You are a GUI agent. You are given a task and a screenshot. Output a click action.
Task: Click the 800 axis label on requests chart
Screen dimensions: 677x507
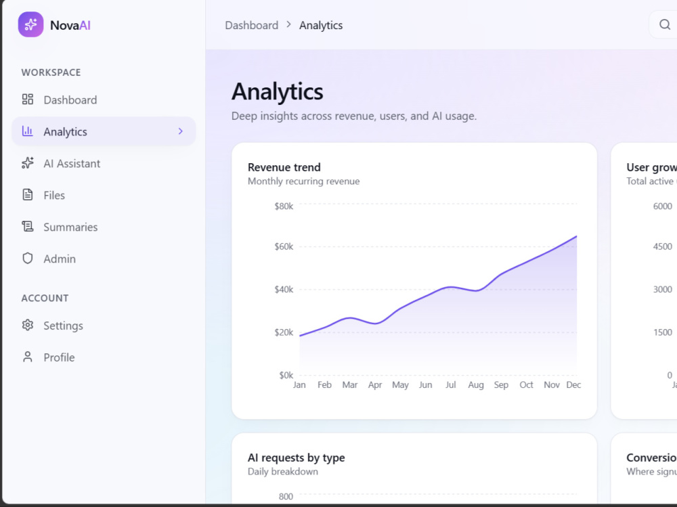[286, 496]
